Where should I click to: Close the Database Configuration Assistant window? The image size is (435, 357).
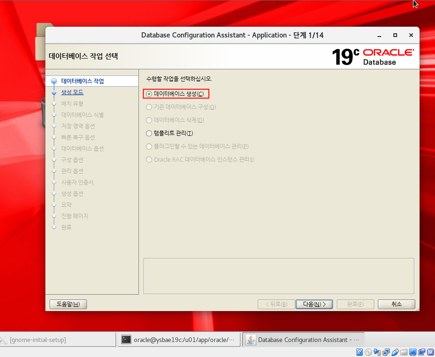pyautogui.click(x=411, y=35)
